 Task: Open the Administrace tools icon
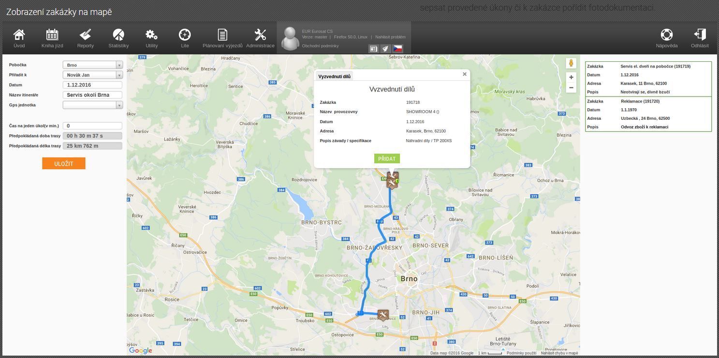[259, 34]
